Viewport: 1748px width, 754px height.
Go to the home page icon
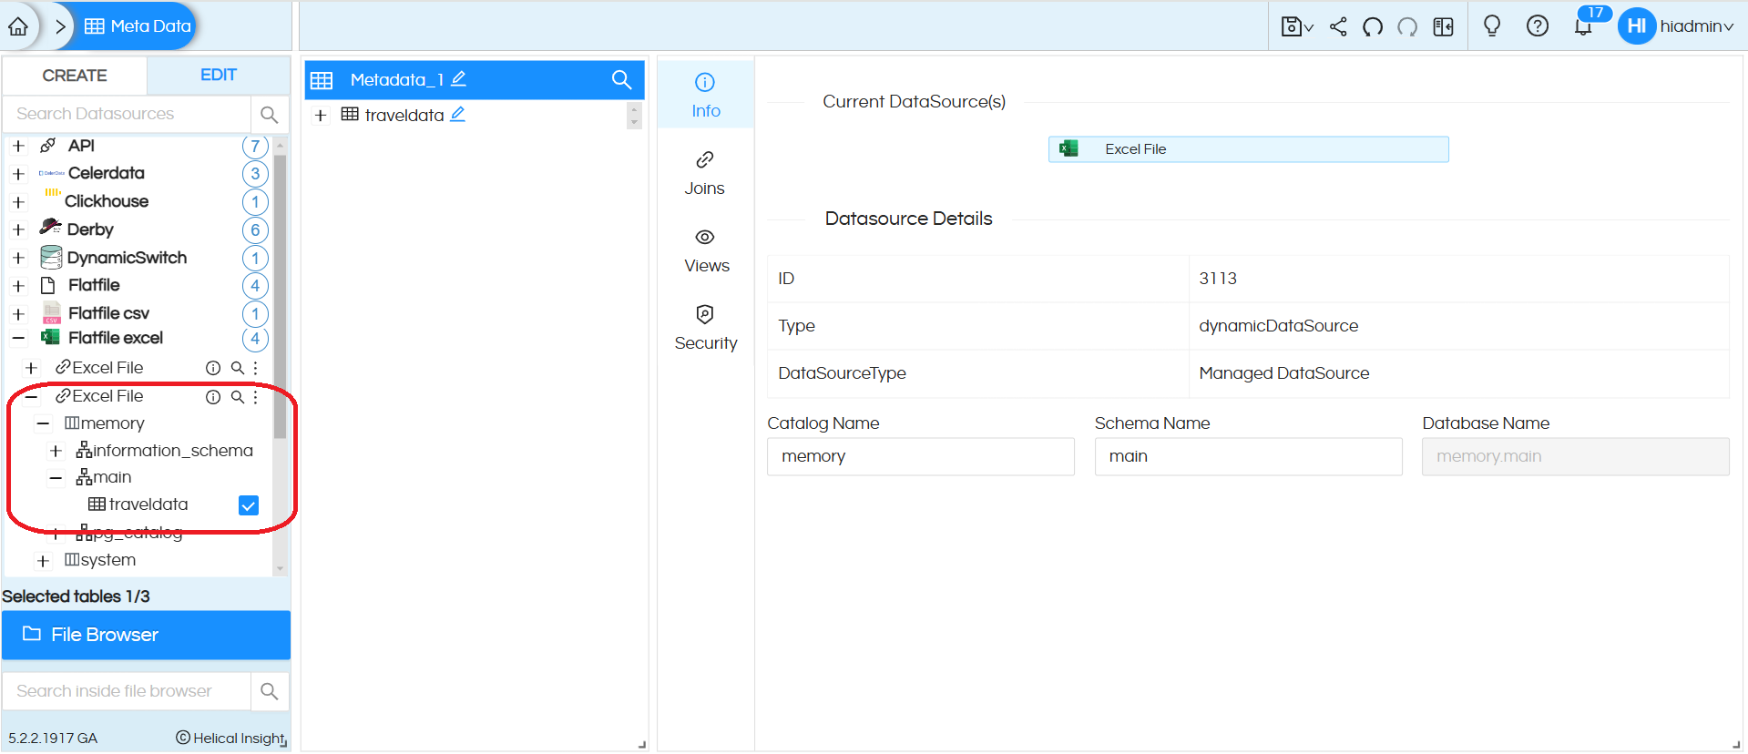coord(18,26)
